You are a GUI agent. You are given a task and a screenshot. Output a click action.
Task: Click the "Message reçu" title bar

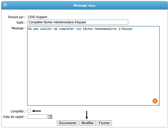click(x=84, y=5)
